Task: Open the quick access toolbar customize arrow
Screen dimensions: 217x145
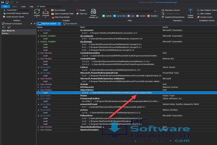Action: click(x=17, y=2)
